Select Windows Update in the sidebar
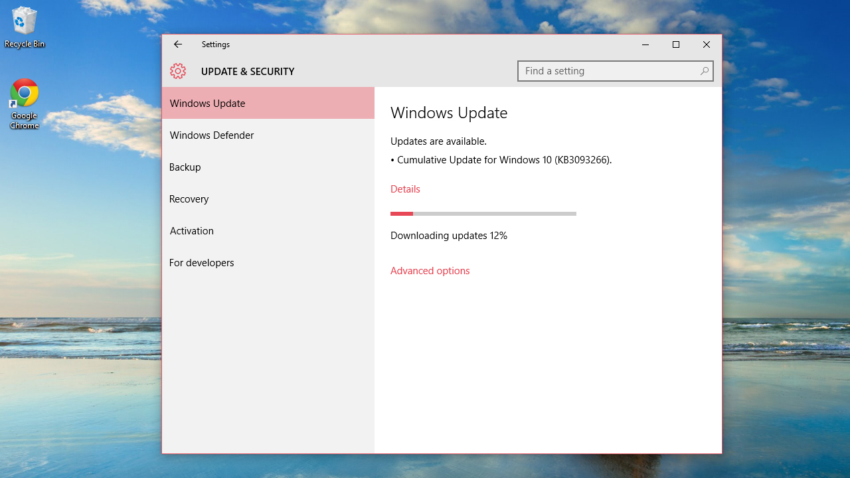850x478 pixels. pos(207,103)
